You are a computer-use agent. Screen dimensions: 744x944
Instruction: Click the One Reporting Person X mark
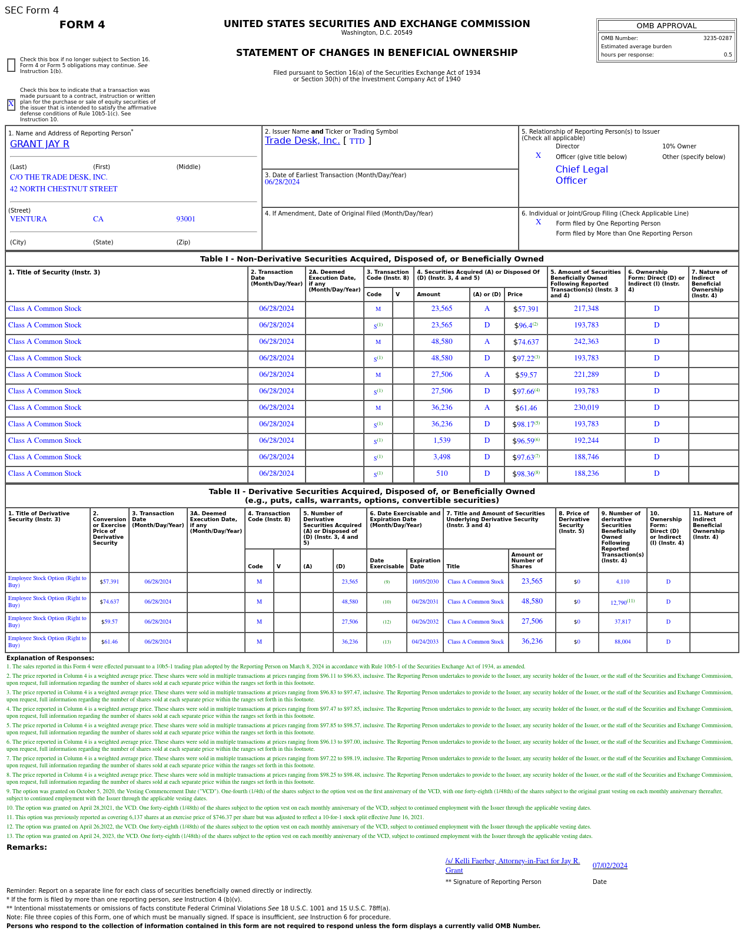coord(538,222)
